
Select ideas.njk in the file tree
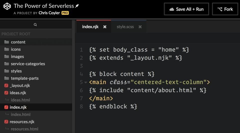[x=18, y=93]
